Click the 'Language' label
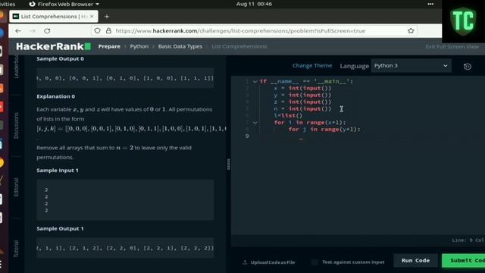 click(355, 66)
